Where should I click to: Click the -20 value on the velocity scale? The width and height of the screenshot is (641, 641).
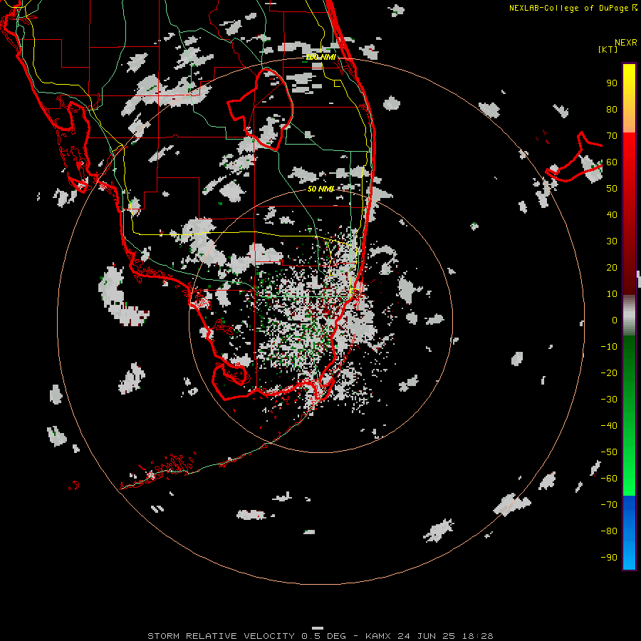tap(609, 372)
